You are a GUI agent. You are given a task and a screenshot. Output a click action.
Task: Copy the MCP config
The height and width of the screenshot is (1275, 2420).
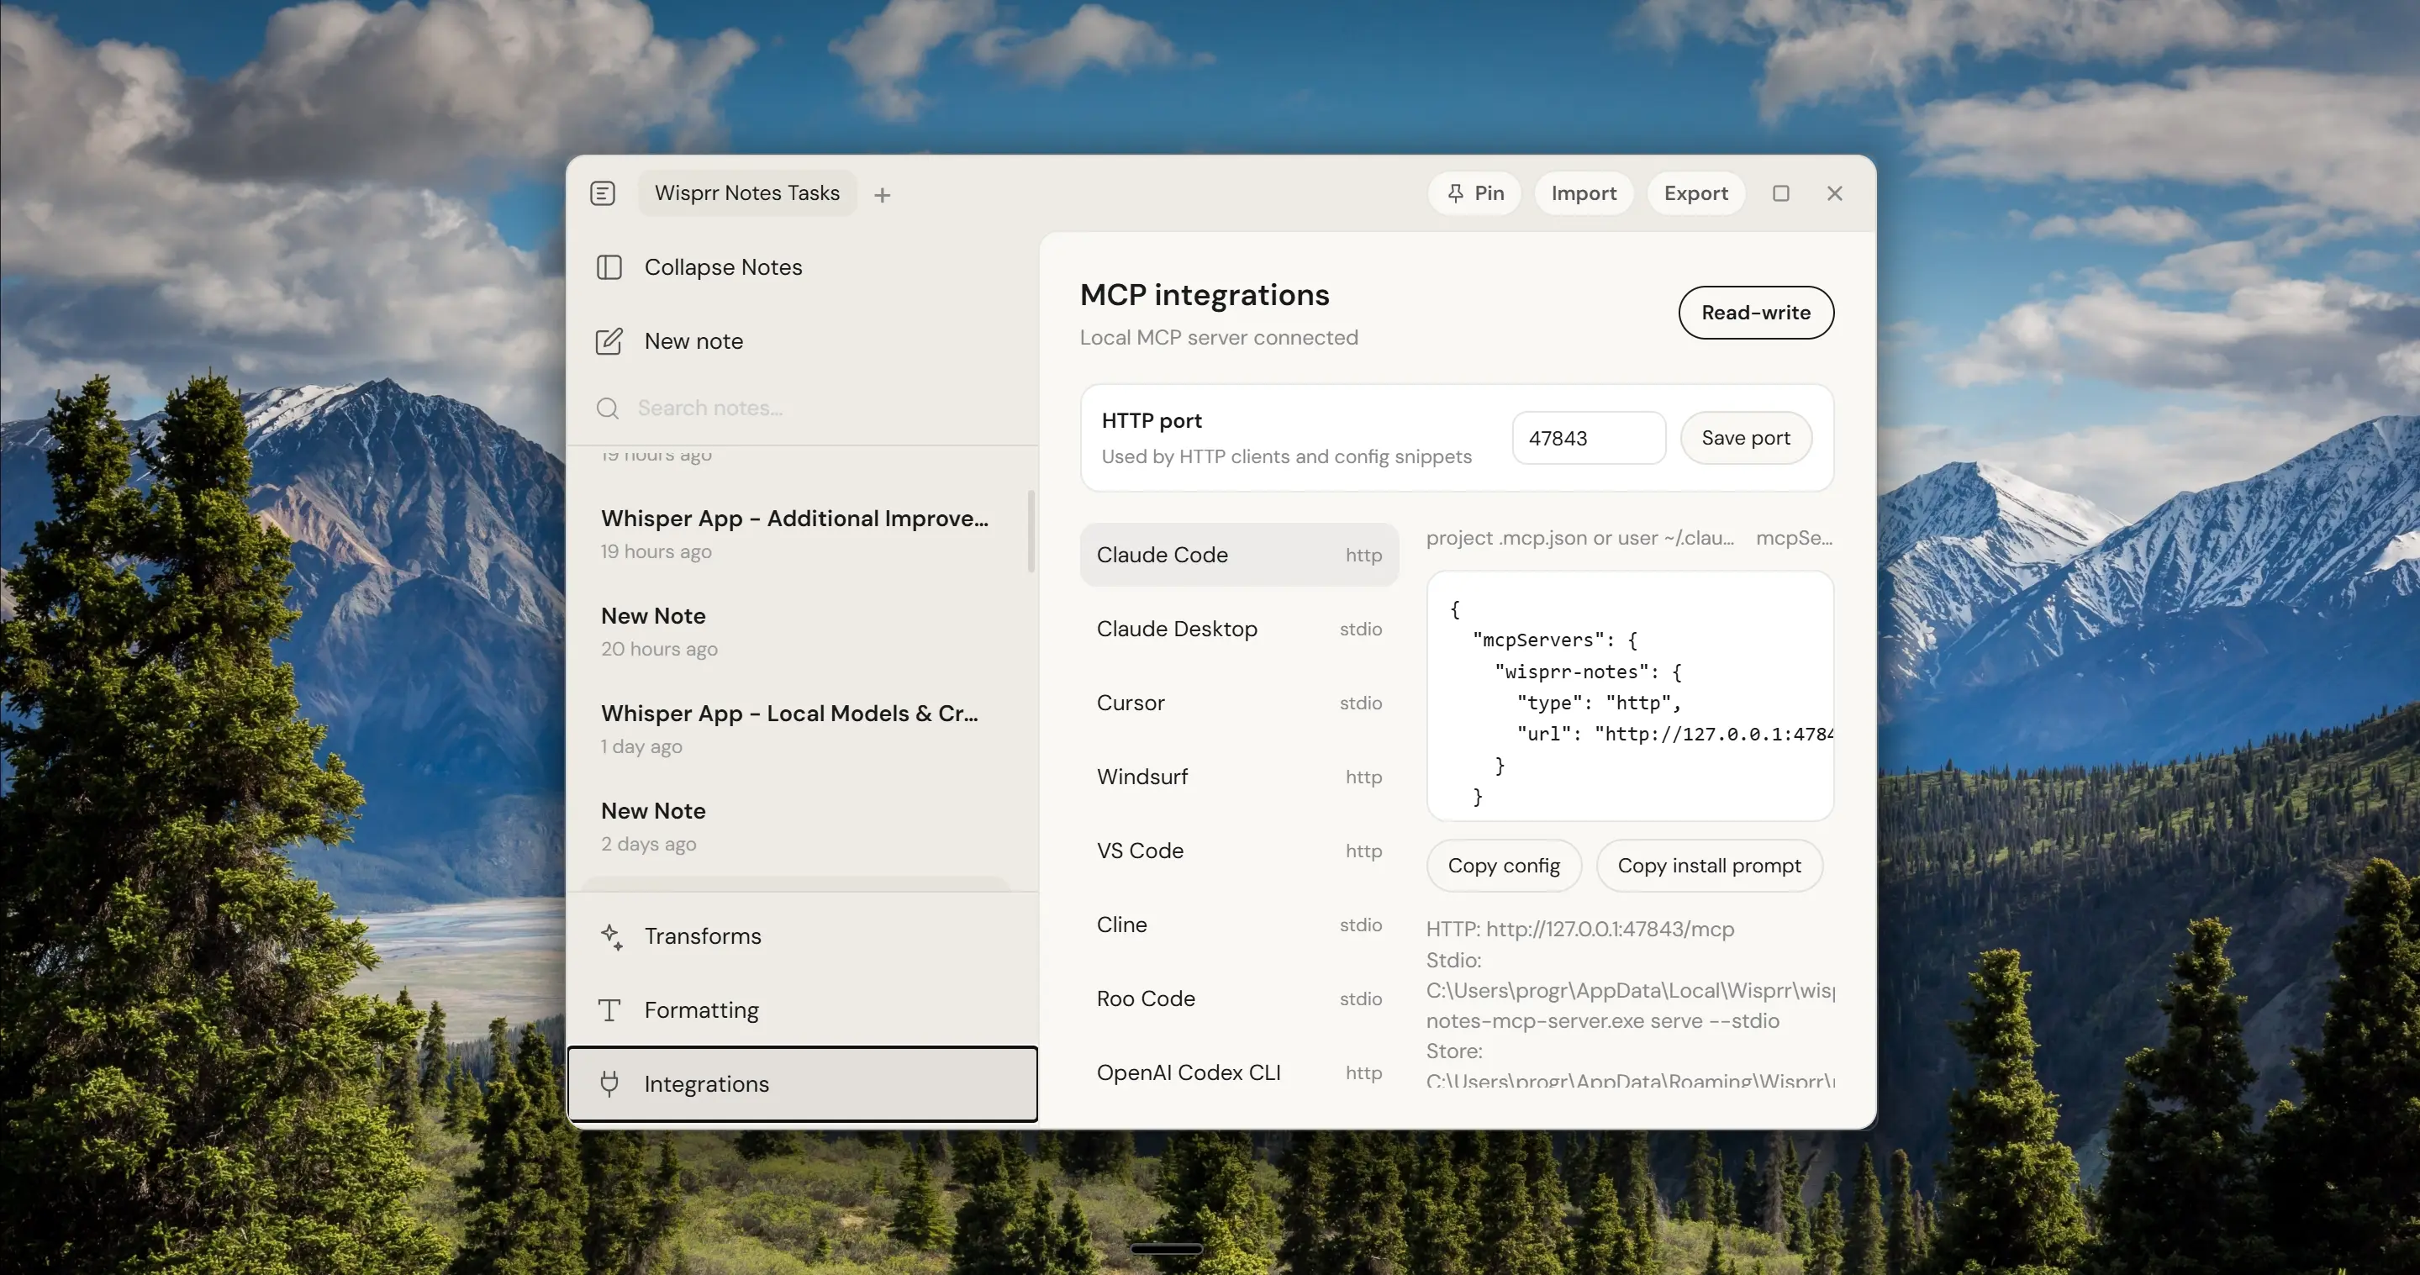point(1503,866)
